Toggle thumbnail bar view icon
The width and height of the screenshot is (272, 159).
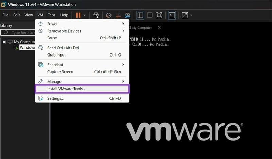[150, 15]
